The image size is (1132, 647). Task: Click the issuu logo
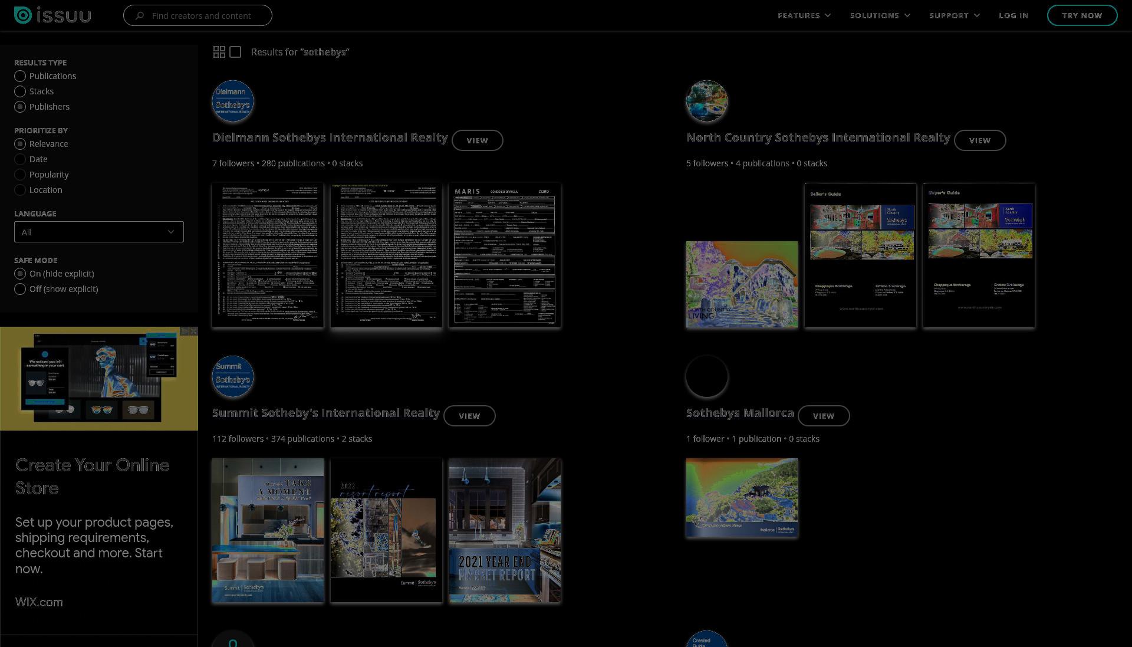pyautogui.click(x=52, y=15)
